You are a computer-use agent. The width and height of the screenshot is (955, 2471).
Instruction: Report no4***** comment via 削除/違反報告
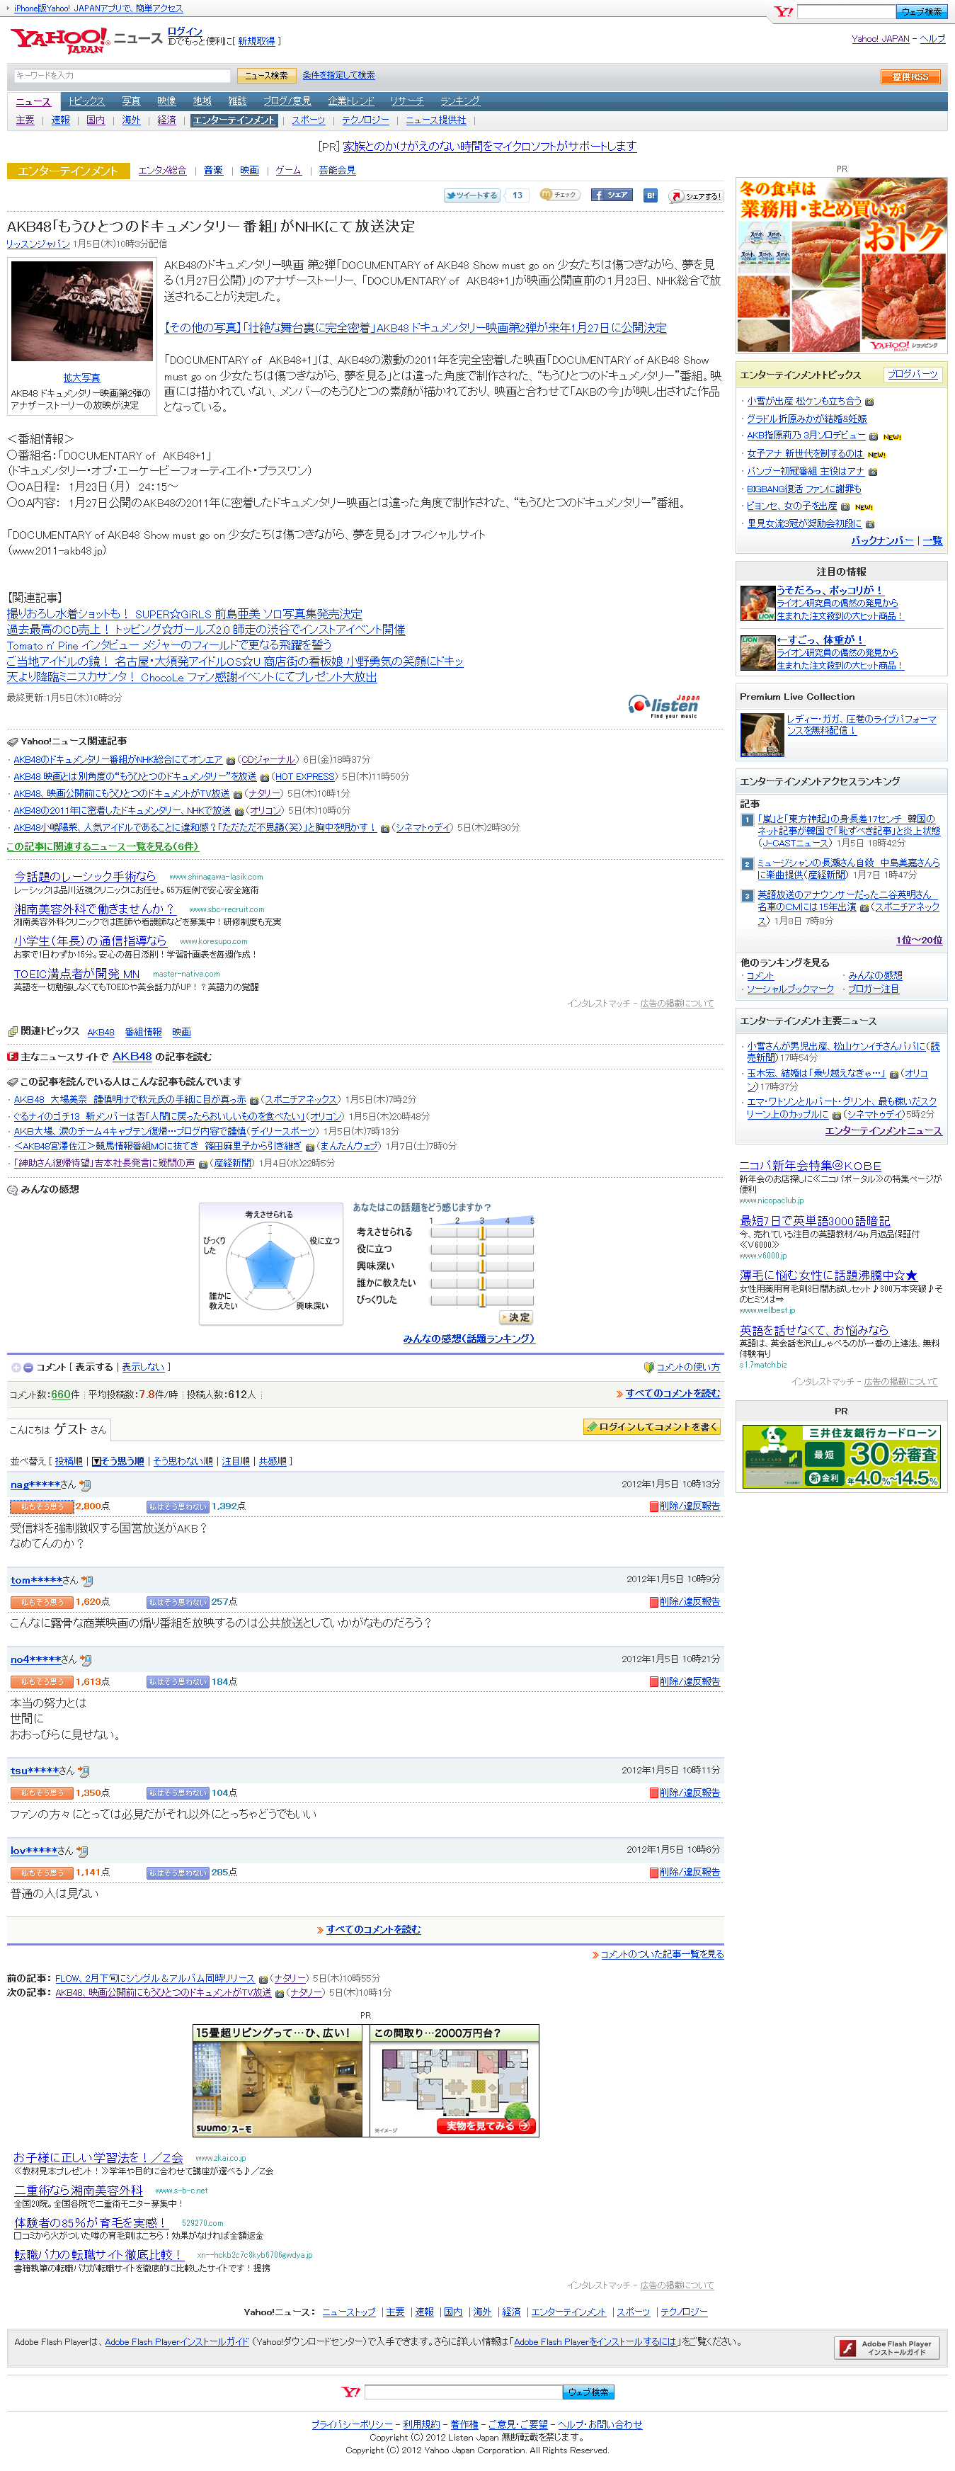pos(685,1681)
